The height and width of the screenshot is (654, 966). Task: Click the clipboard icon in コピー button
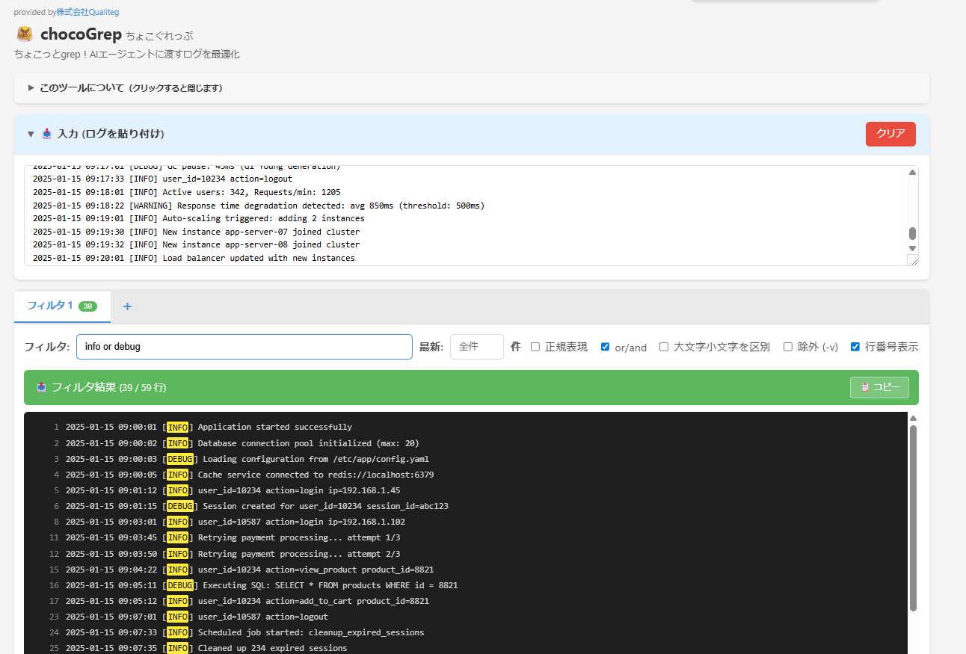865,387
